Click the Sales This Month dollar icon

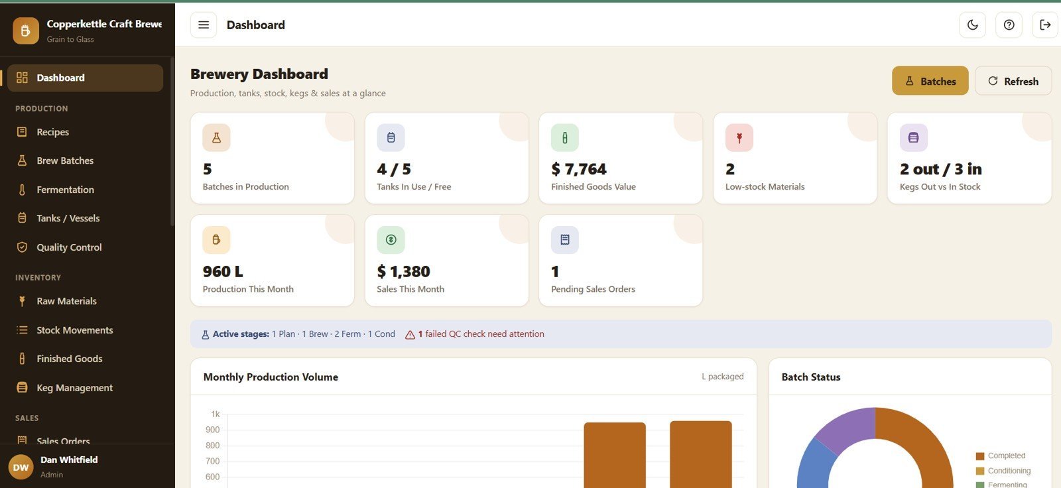pyautogui.click(x=391, y=240)
